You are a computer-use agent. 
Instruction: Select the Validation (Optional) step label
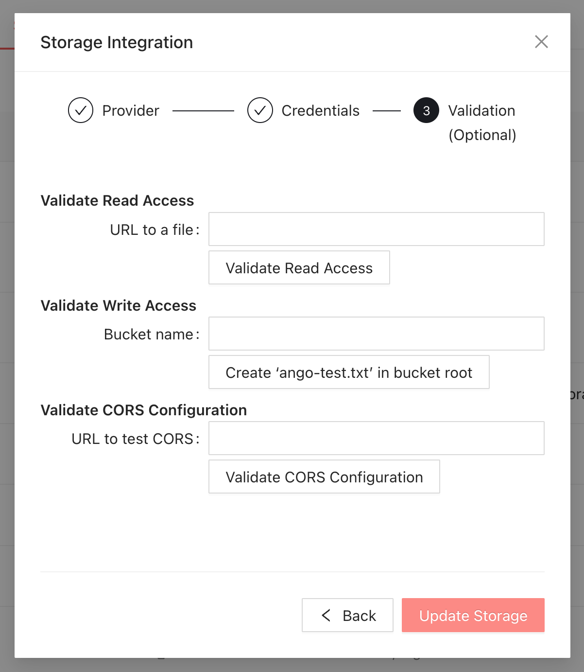(x=481, y=122)
